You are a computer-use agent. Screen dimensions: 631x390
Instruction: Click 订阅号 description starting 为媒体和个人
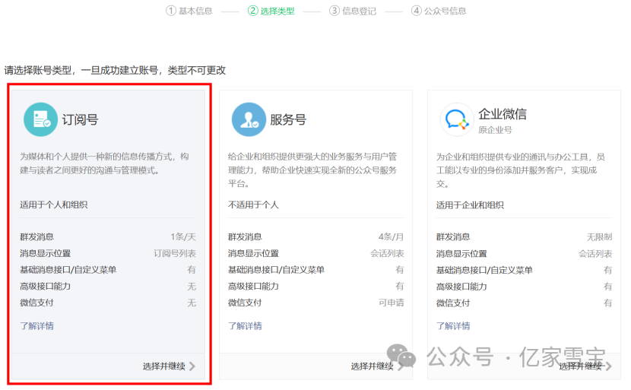pos(104,163)
